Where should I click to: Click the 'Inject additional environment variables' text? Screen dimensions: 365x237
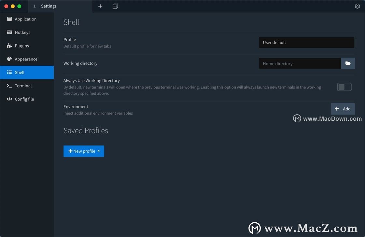coord(98,113)
